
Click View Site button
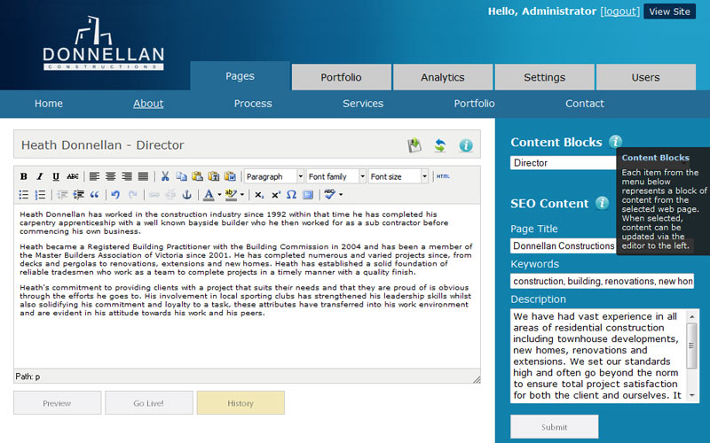669,12
